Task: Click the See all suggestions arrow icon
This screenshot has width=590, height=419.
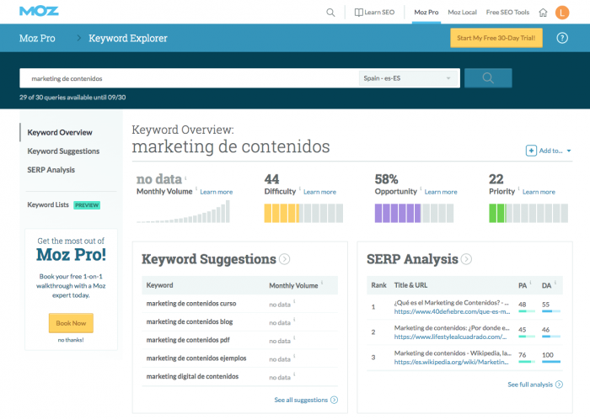Action: [x=334, y=400]
